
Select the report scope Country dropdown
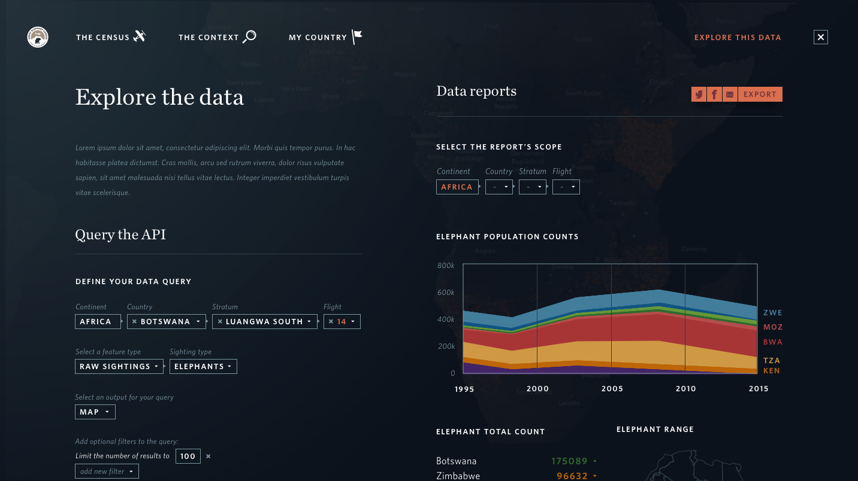coord(499,187)
